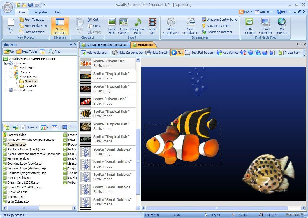The image size is (308, 218).
Task: Collapse the Librarian tree node
Action: click(x=6, y=63)
